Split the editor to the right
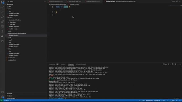Screen dimensions: 182x102 tap(177, 1)
